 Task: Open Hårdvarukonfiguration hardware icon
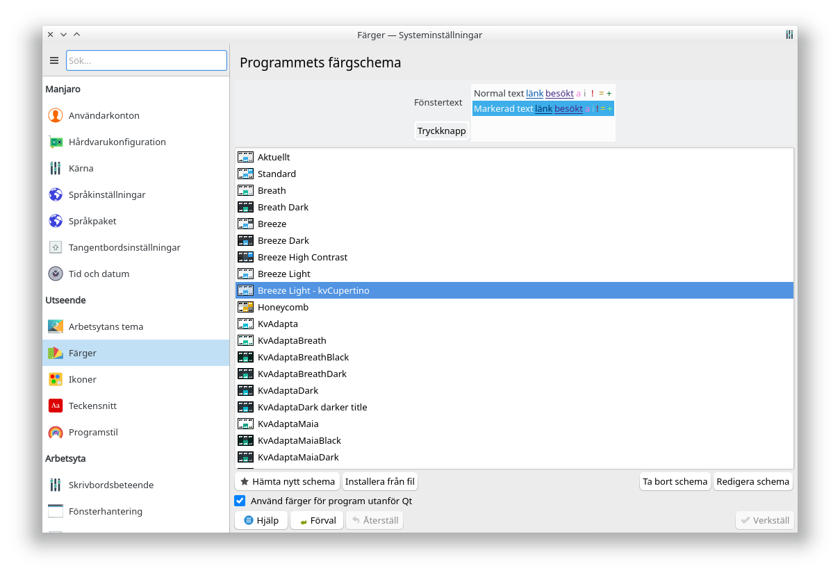(x=56, y=142)
